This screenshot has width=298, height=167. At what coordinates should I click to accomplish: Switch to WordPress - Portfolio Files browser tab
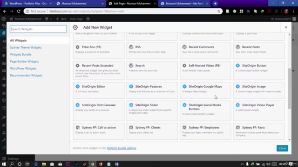pyautogui.click(x=27, y=3)
